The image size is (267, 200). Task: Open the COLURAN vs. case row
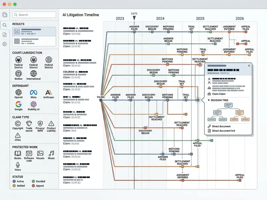pos(75,74)
